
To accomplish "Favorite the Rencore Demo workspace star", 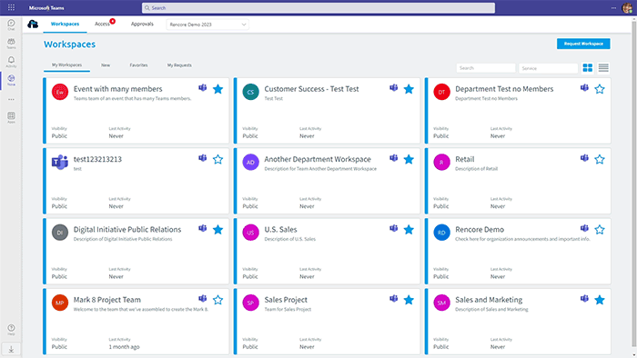I will pos(599,230).
